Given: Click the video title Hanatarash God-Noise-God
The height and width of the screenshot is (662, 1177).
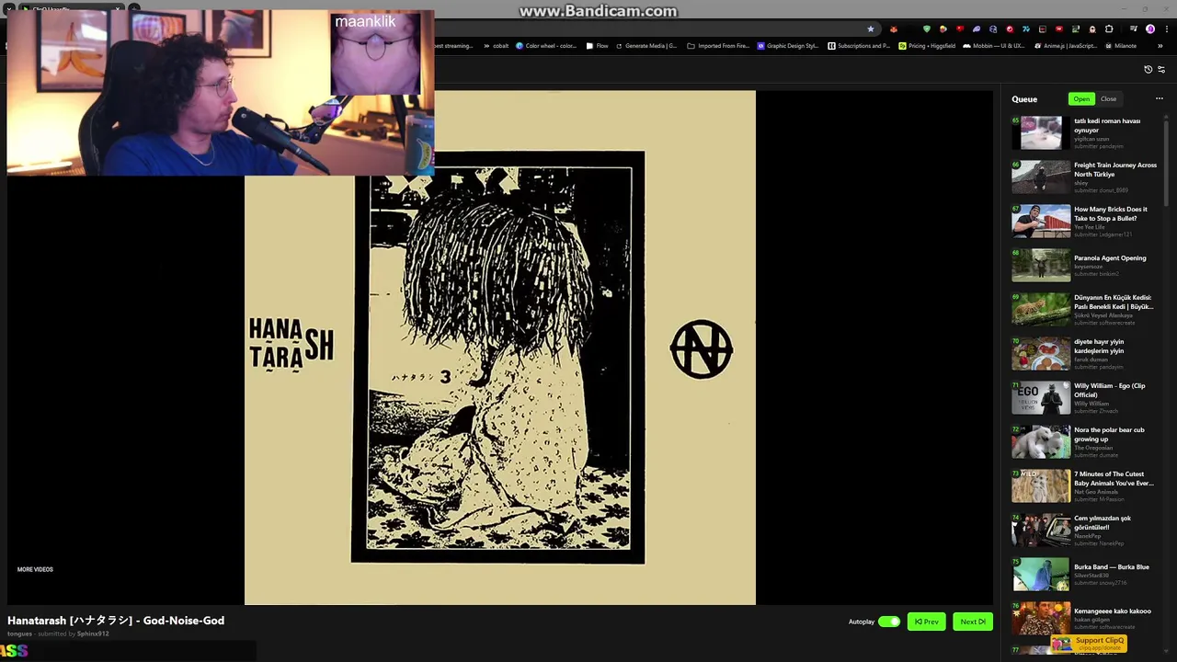Looking at the screenshot, I should [116, 621].
